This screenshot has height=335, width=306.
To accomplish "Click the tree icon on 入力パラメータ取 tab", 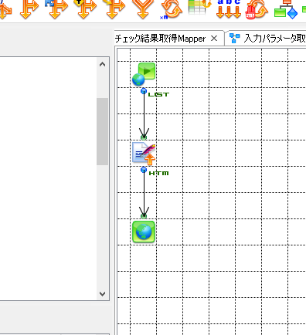I will point(234,38).
